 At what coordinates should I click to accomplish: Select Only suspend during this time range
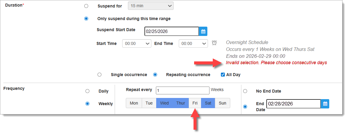pos(86,19)
